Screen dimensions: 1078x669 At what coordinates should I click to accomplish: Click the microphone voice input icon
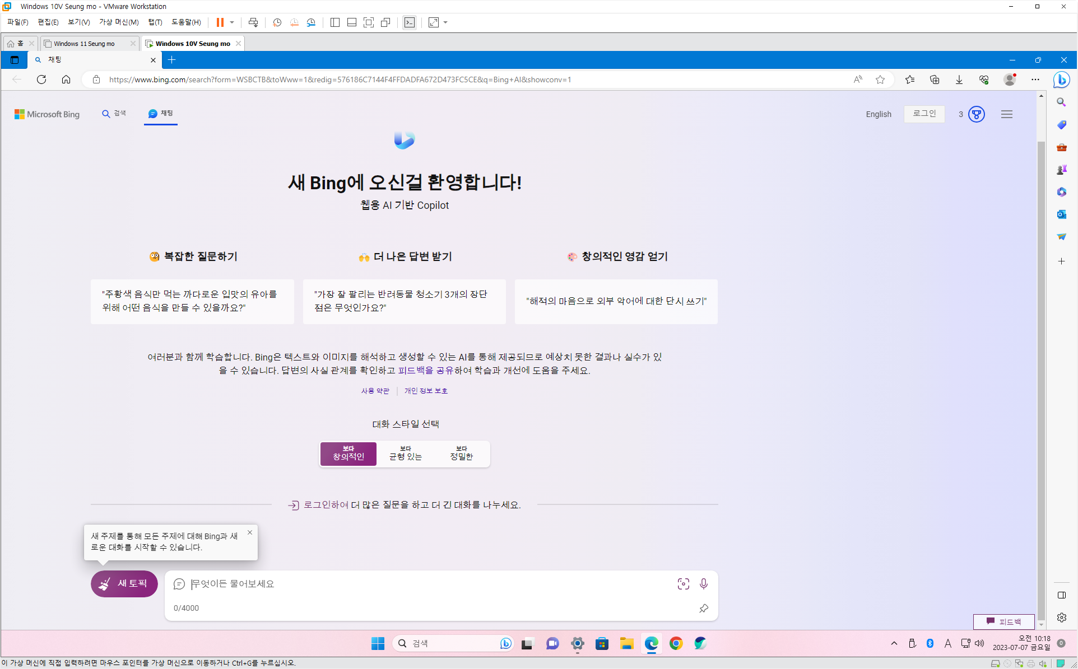(703, 584)
